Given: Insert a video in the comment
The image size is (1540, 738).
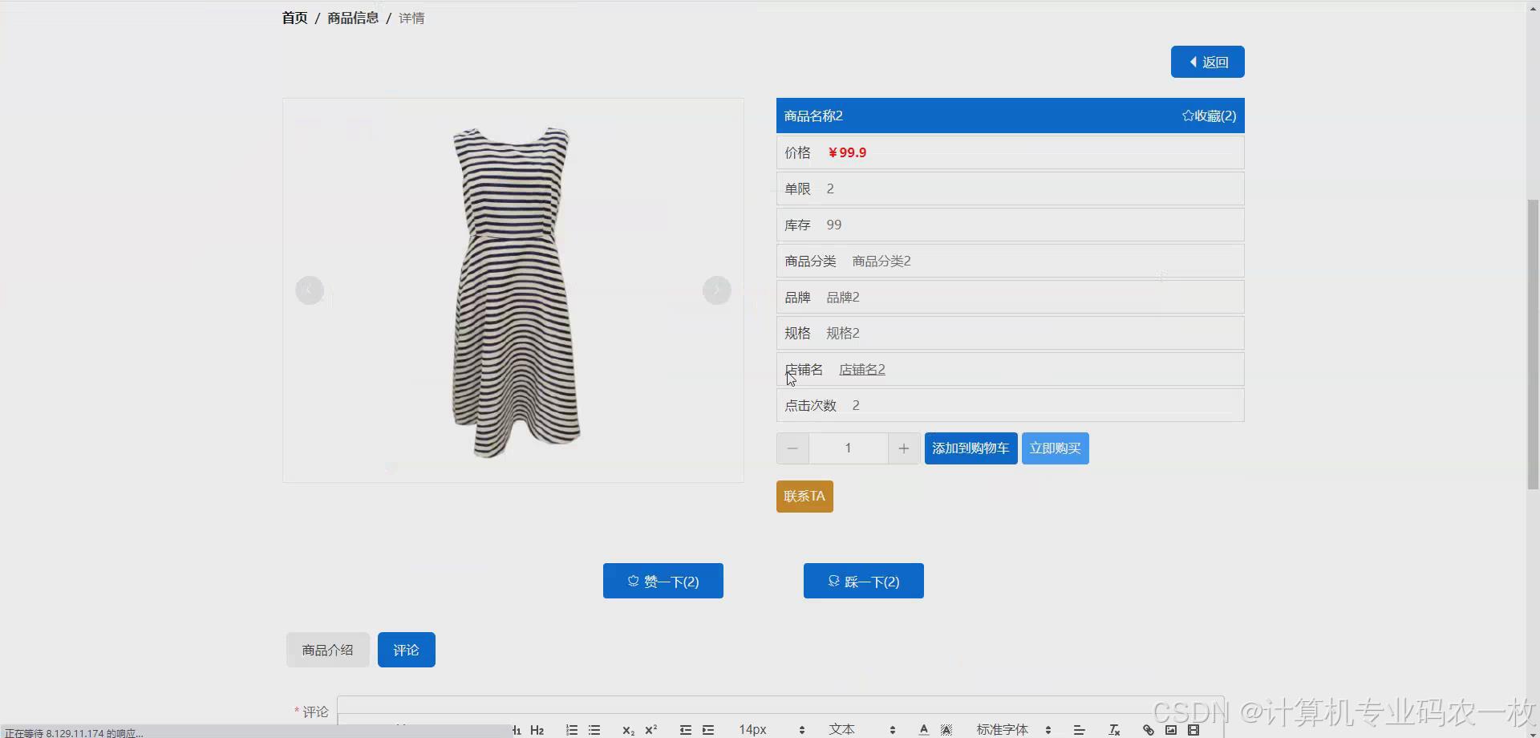Looking at the screenshot, I should coord(1193,730).
